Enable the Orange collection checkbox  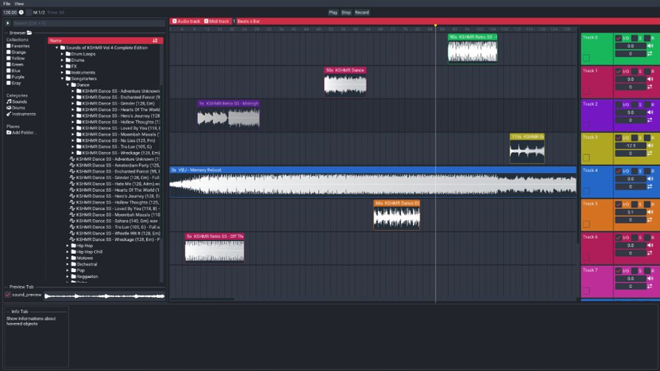point(9,52)
